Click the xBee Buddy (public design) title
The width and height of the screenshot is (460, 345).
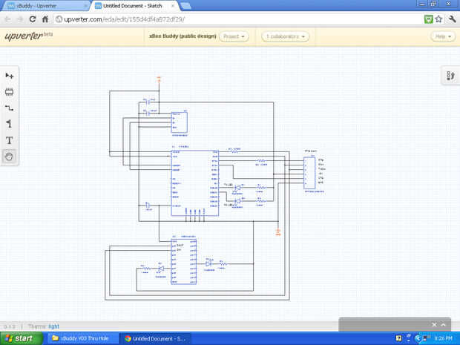183,36
